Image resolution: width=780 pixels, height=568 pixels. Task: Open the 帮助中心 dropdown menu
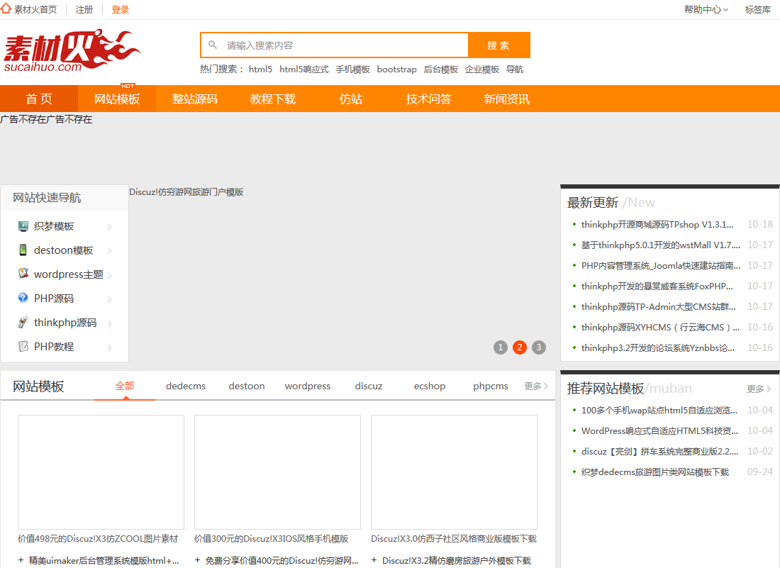706,10
